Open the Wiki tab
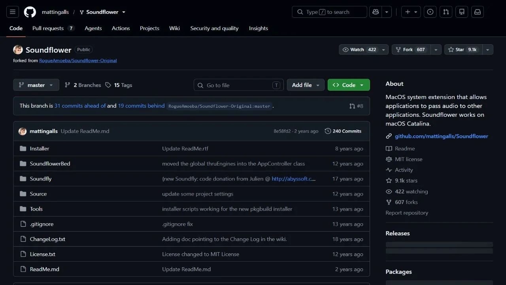Image resolution: width=506 pixels, height=285 pixels. pos(174,28)
